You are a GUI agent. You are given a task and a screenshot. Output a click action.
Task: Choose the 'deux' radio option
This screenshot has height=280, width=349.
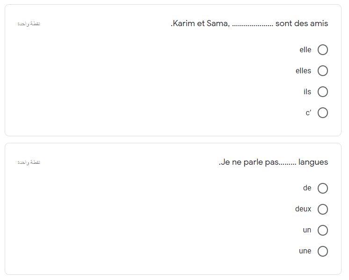tap(322, 209)
